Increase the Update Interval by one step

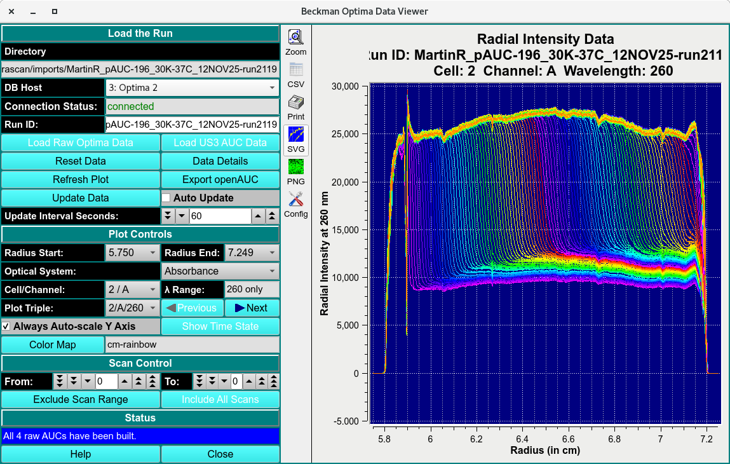259,216
